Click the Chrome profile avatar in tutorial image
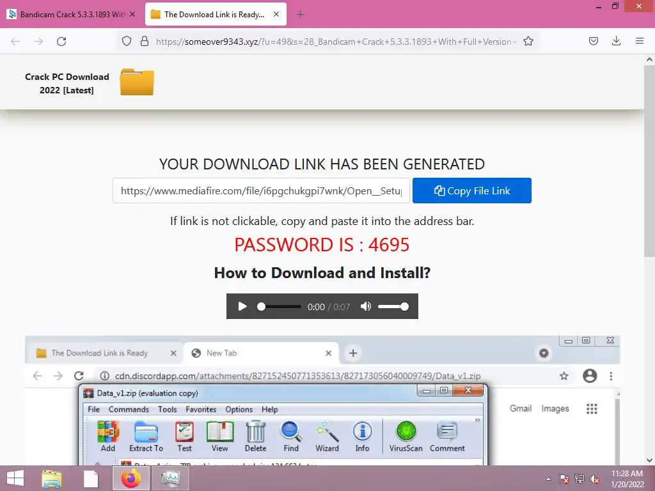This screenshot has width=655, height=491. click(x=590, y=376)
